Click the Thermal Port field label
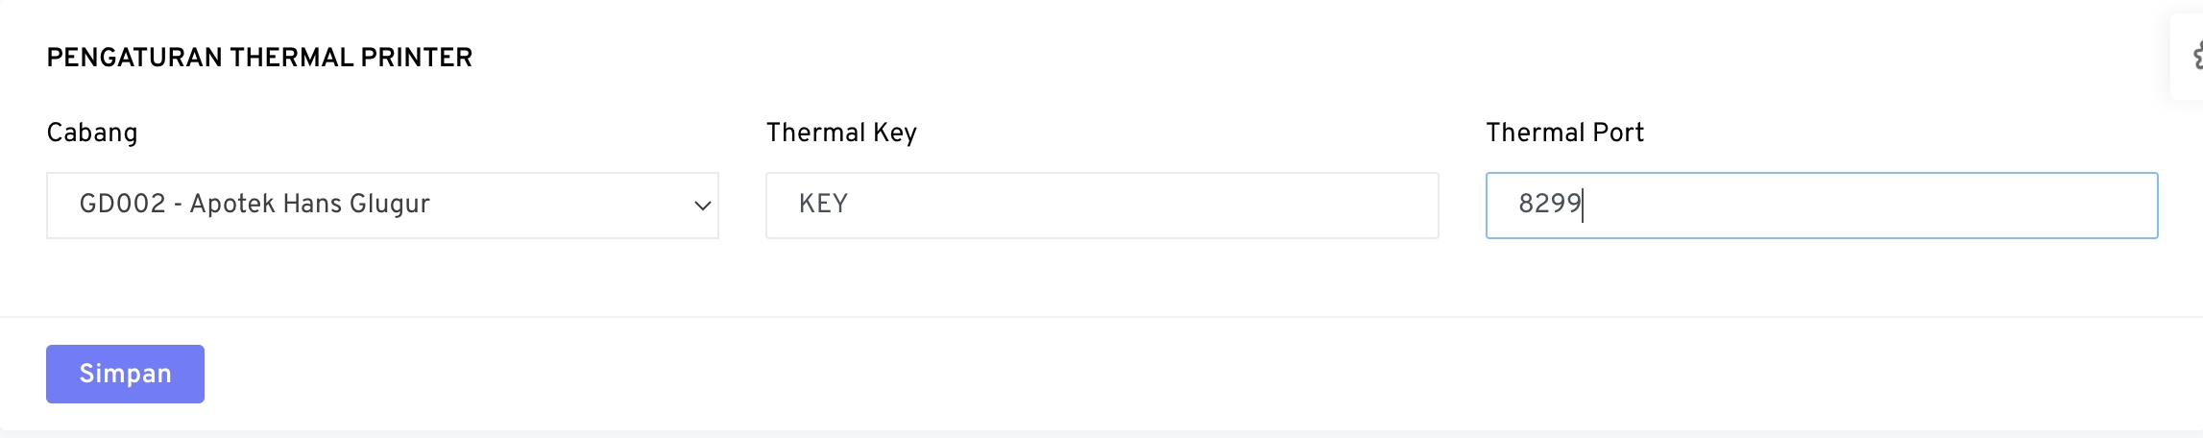The width and height of the screenshot is (2203, 438). (x=1564, y=133)
